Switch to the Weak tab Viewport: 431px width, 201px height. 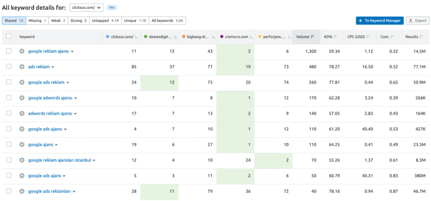tap(58, 21)
